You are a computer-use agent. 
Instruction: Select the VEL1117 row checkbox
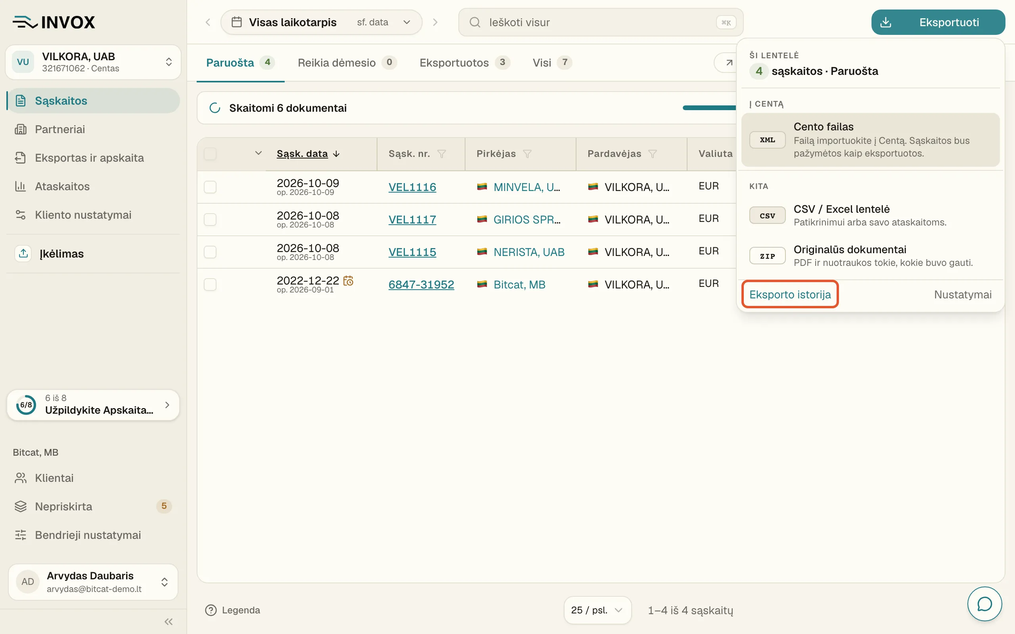(210, 219)
